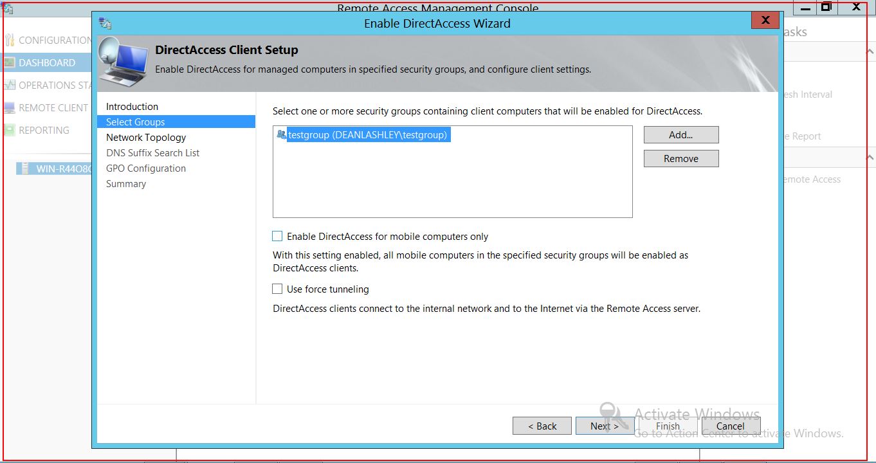Click the Dashboard icon in left navigation
Image resolution: width=876 pixels, height=463 pixels.
[9, 63]
